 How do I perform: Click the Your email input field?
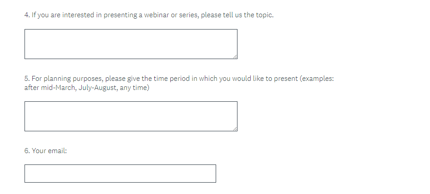point(120,174)
